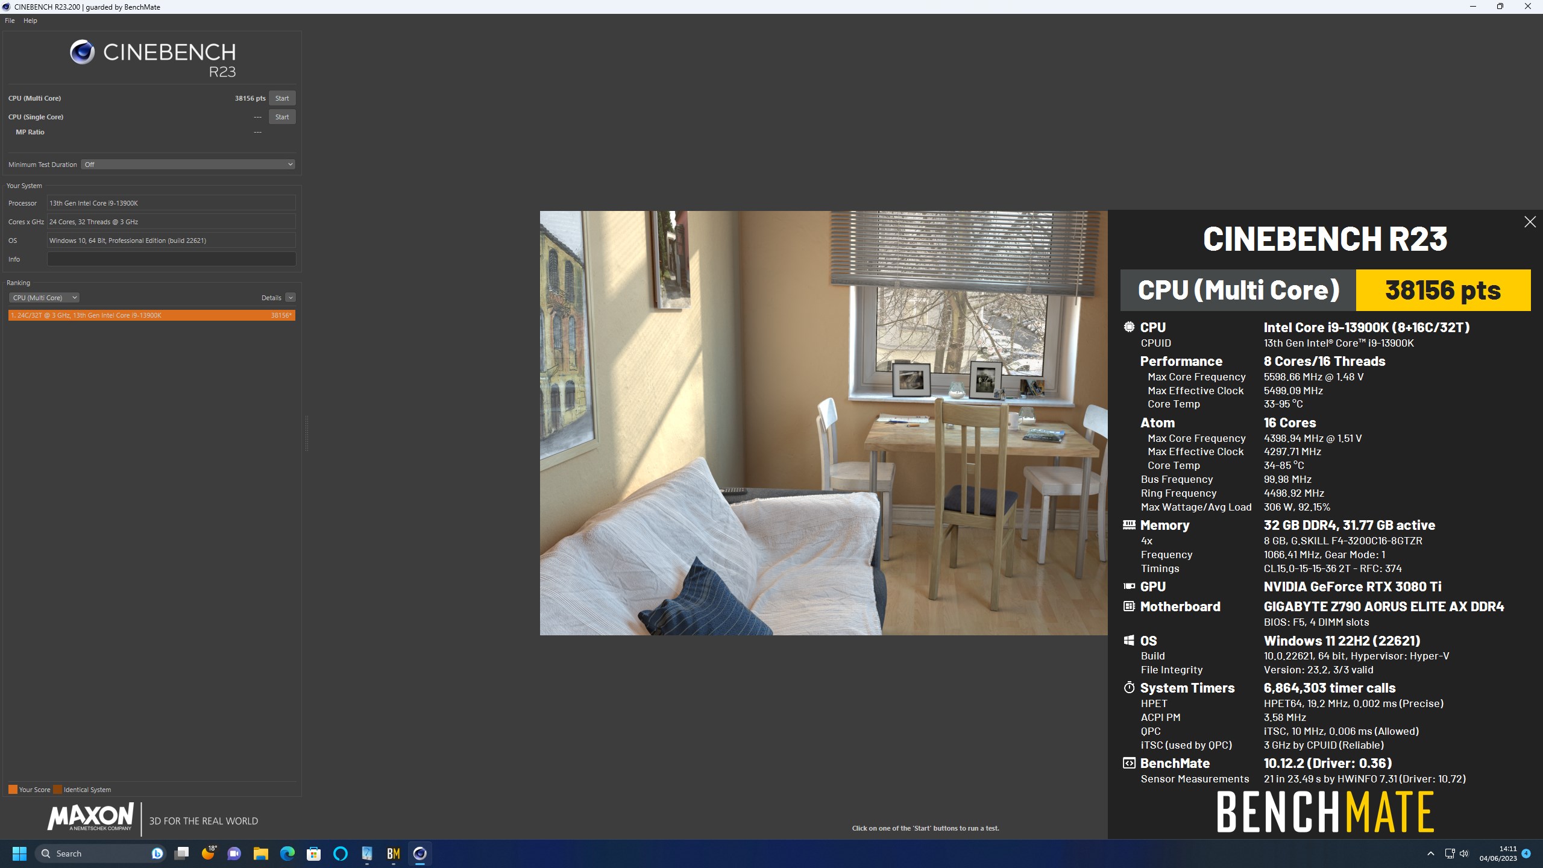Image resolution: width=1543 pixels, height=868 pixels.
Task: Minimize the Cinebench window
Action: tap(1472, 7)
